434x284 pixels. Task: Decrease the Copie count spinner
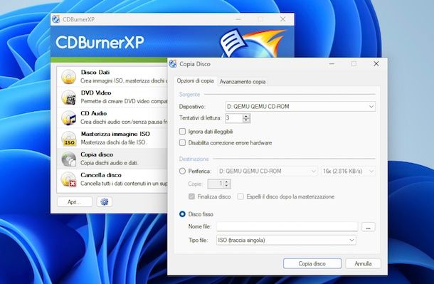227,186
